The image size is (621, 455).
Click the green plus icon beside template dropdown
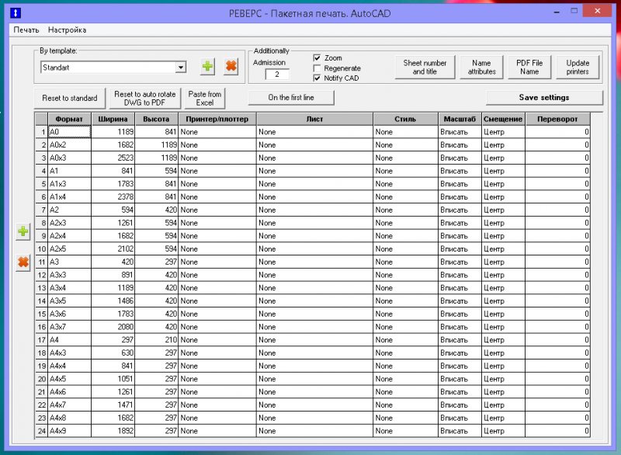[207, 66]
